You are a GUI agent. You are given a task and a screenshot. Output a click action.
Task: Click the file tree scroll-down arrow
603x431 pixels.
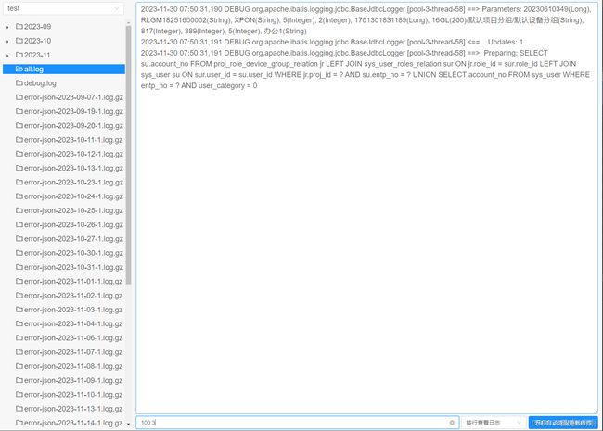[x=128, y=425]
